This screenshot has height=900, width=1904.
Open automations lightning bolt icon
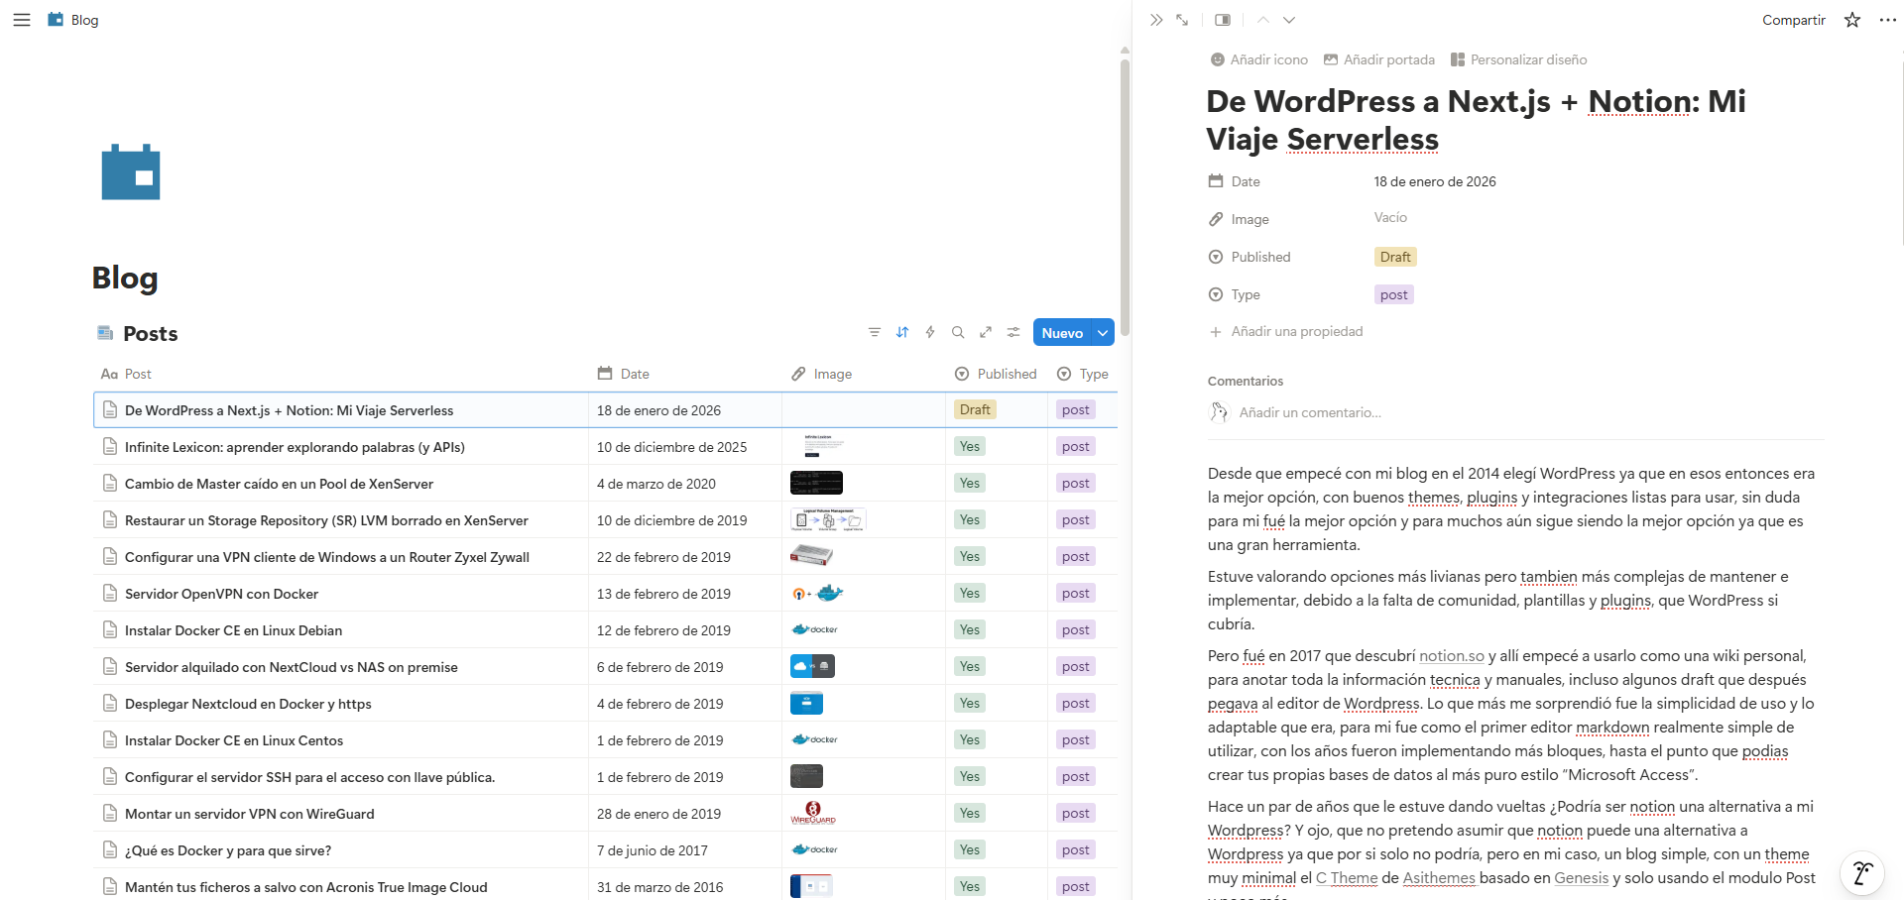point(930,333)
